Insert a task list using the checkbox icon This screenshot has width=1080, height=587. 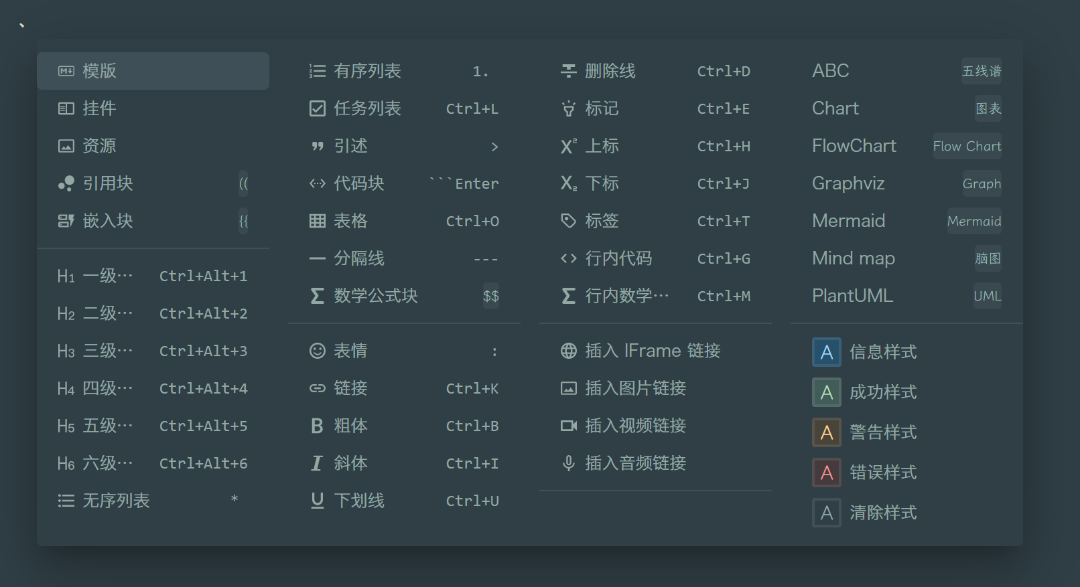[x=355, y=108]
